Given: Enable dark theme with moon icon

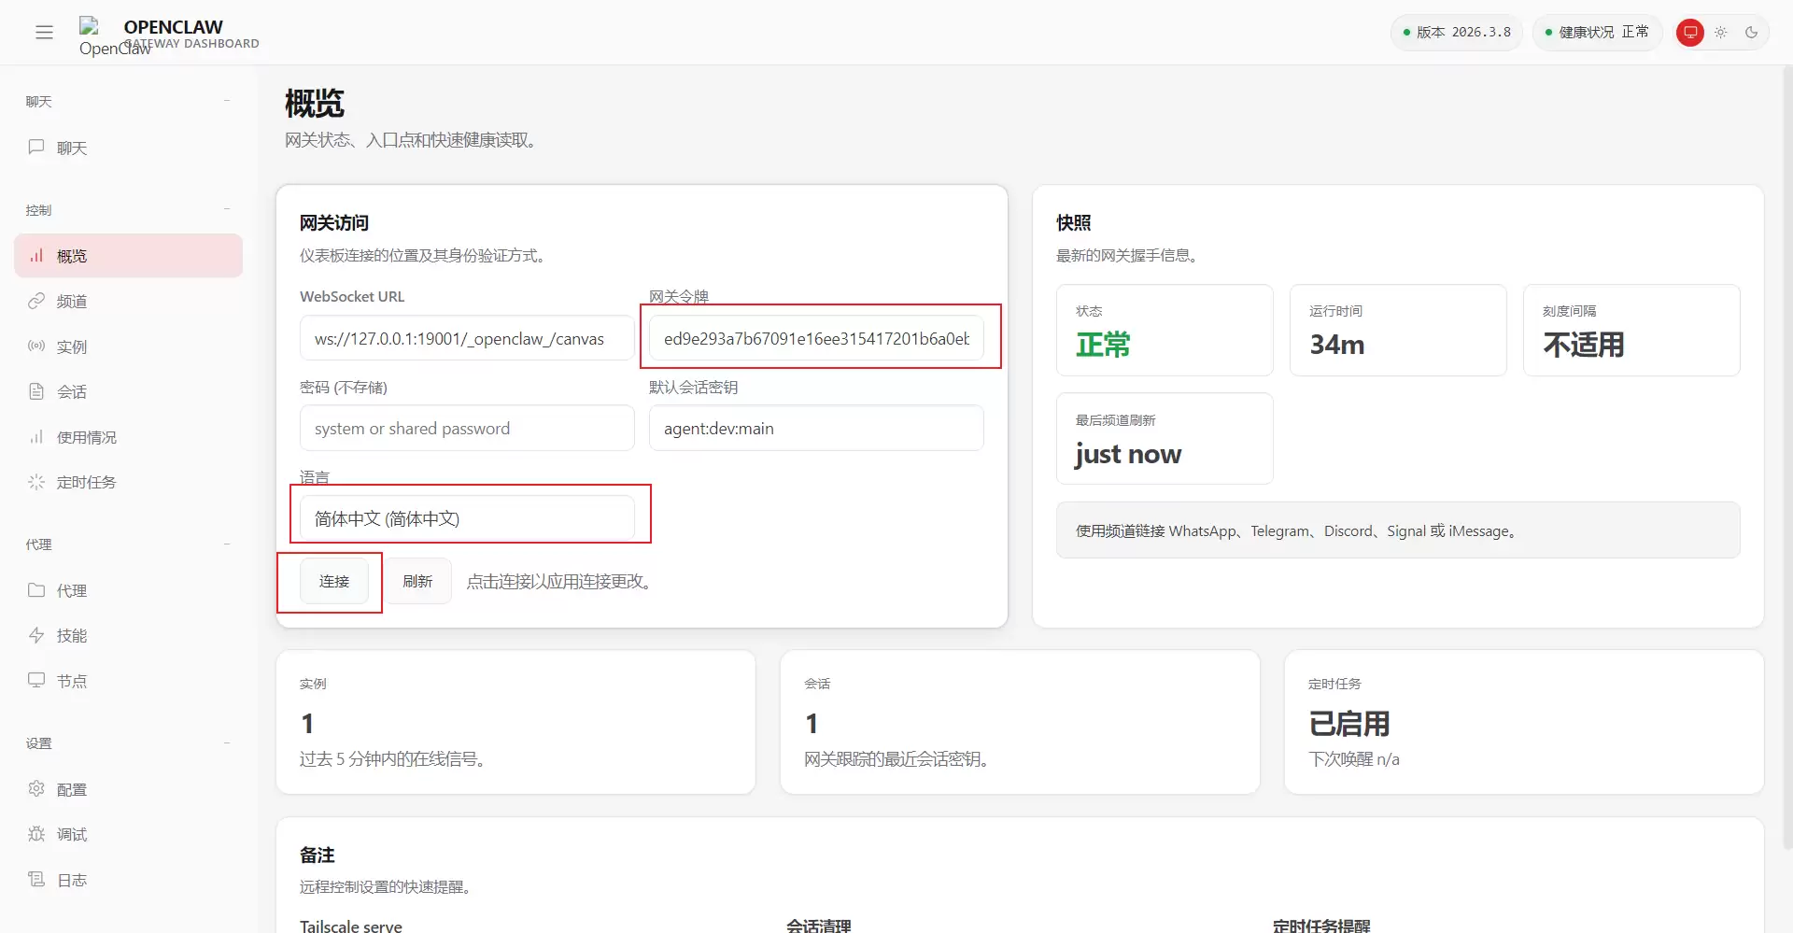Looking at the screenshot, I should pos(1751,33).
